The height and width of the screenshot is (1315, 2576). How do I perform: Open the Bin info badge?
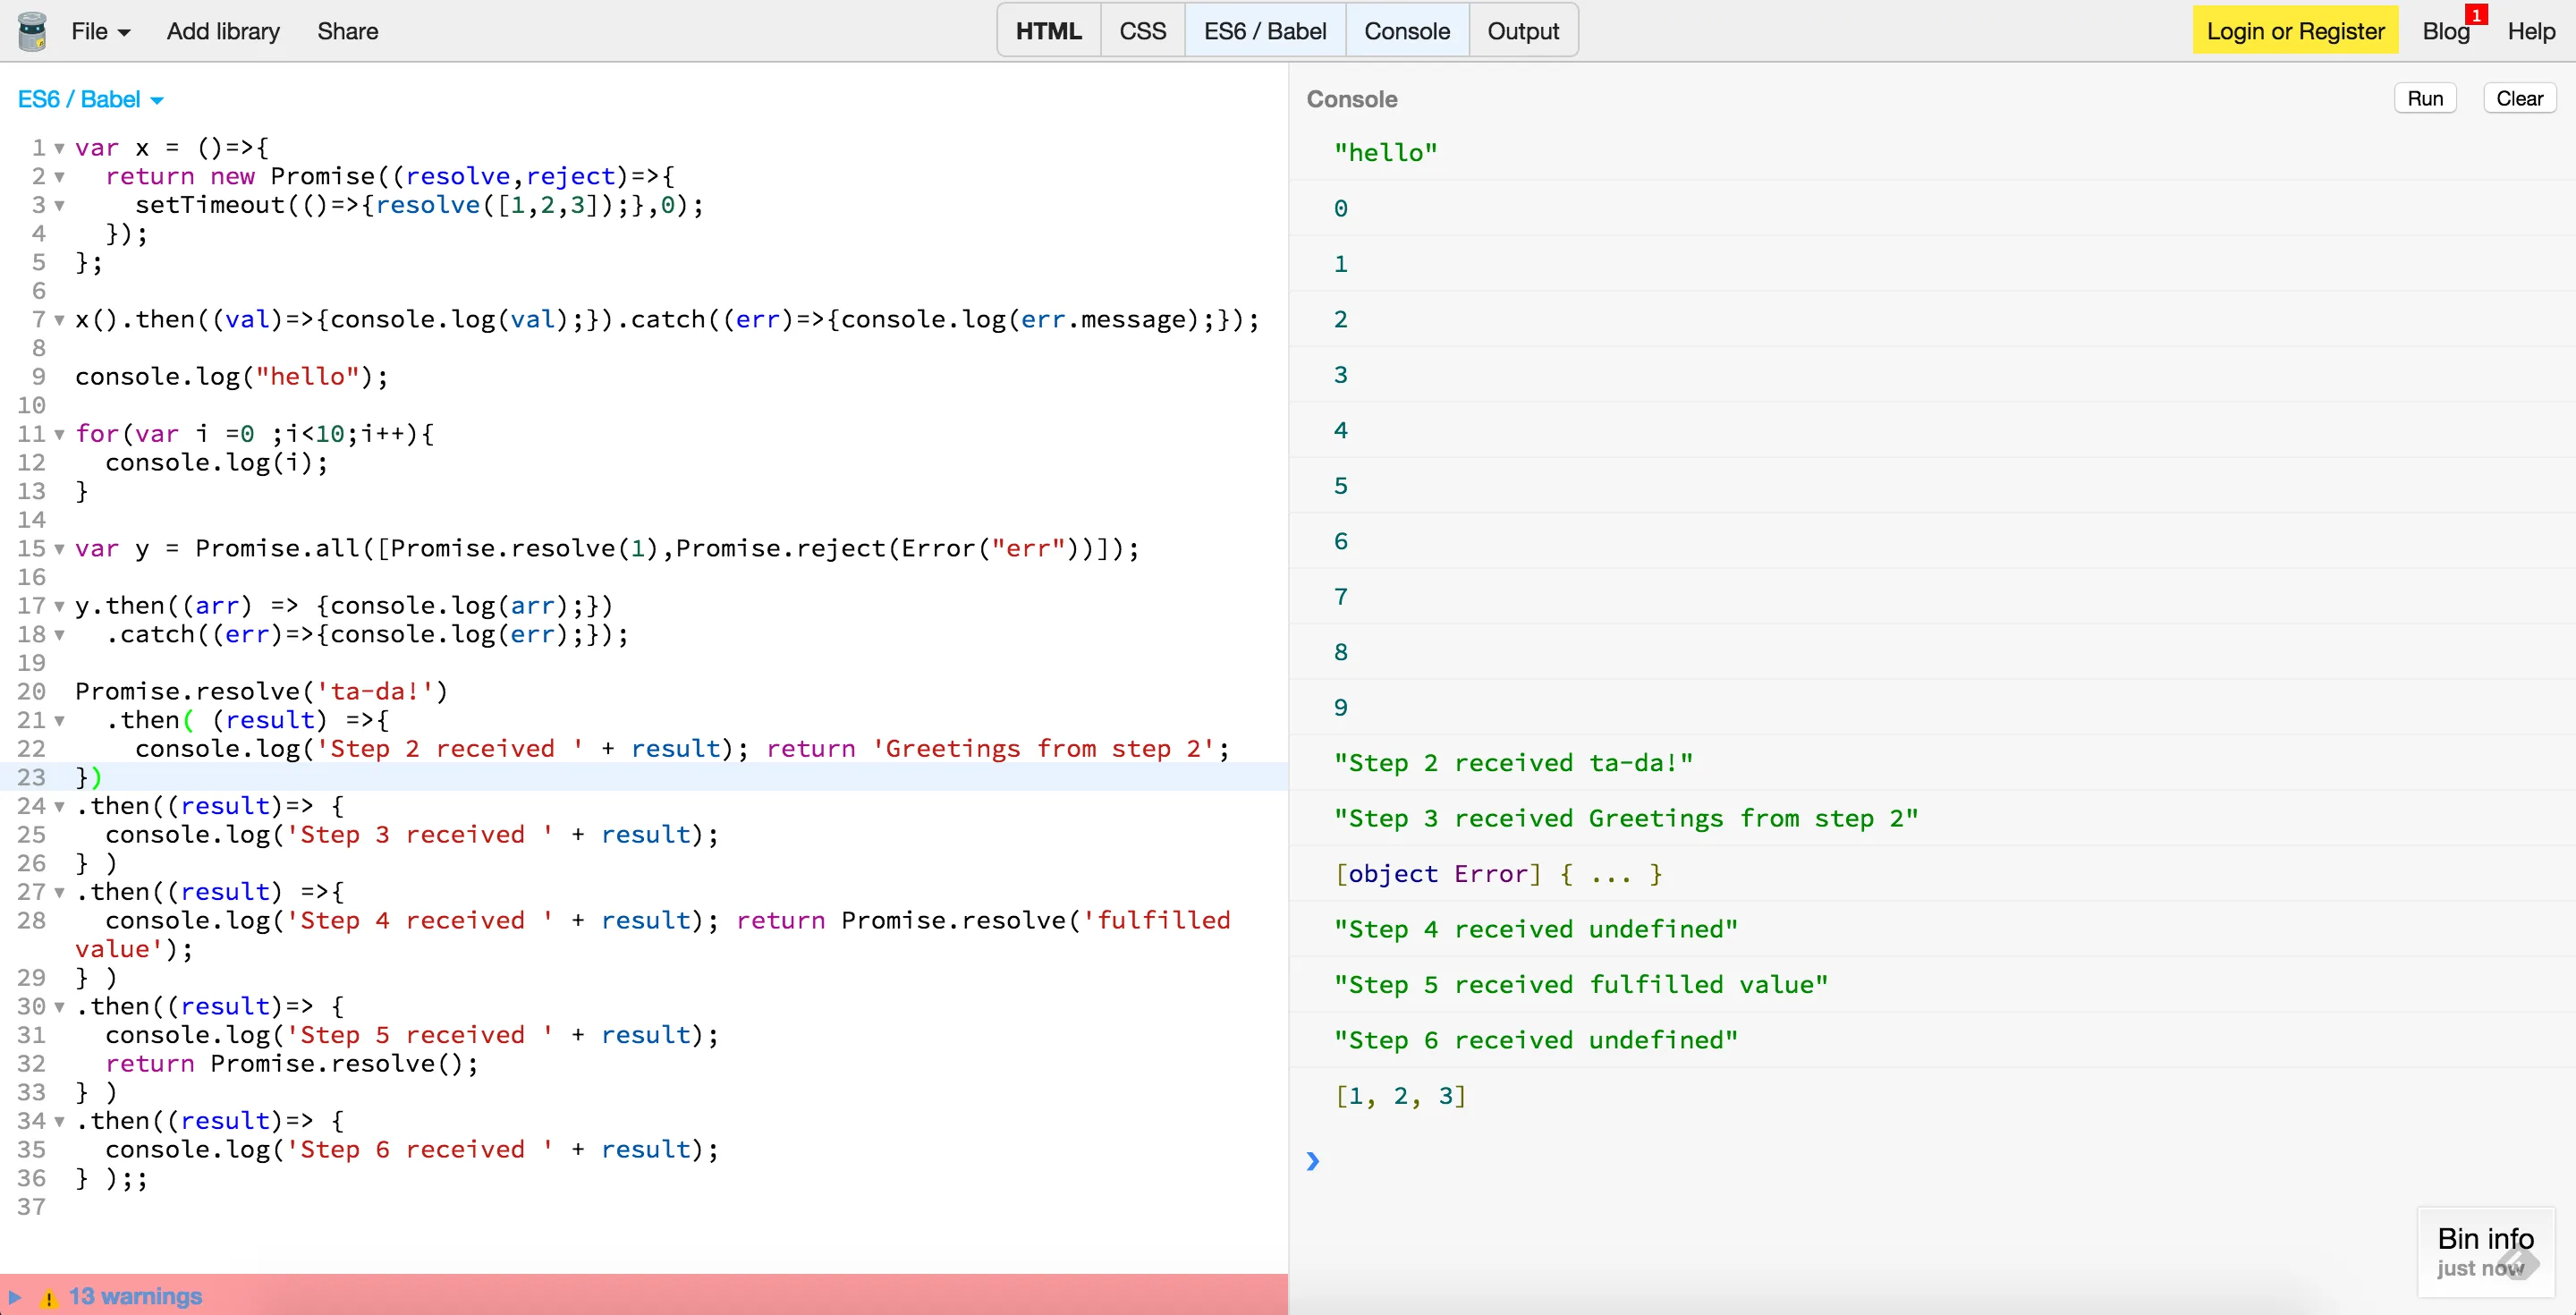click(x=2485, y=1251)
